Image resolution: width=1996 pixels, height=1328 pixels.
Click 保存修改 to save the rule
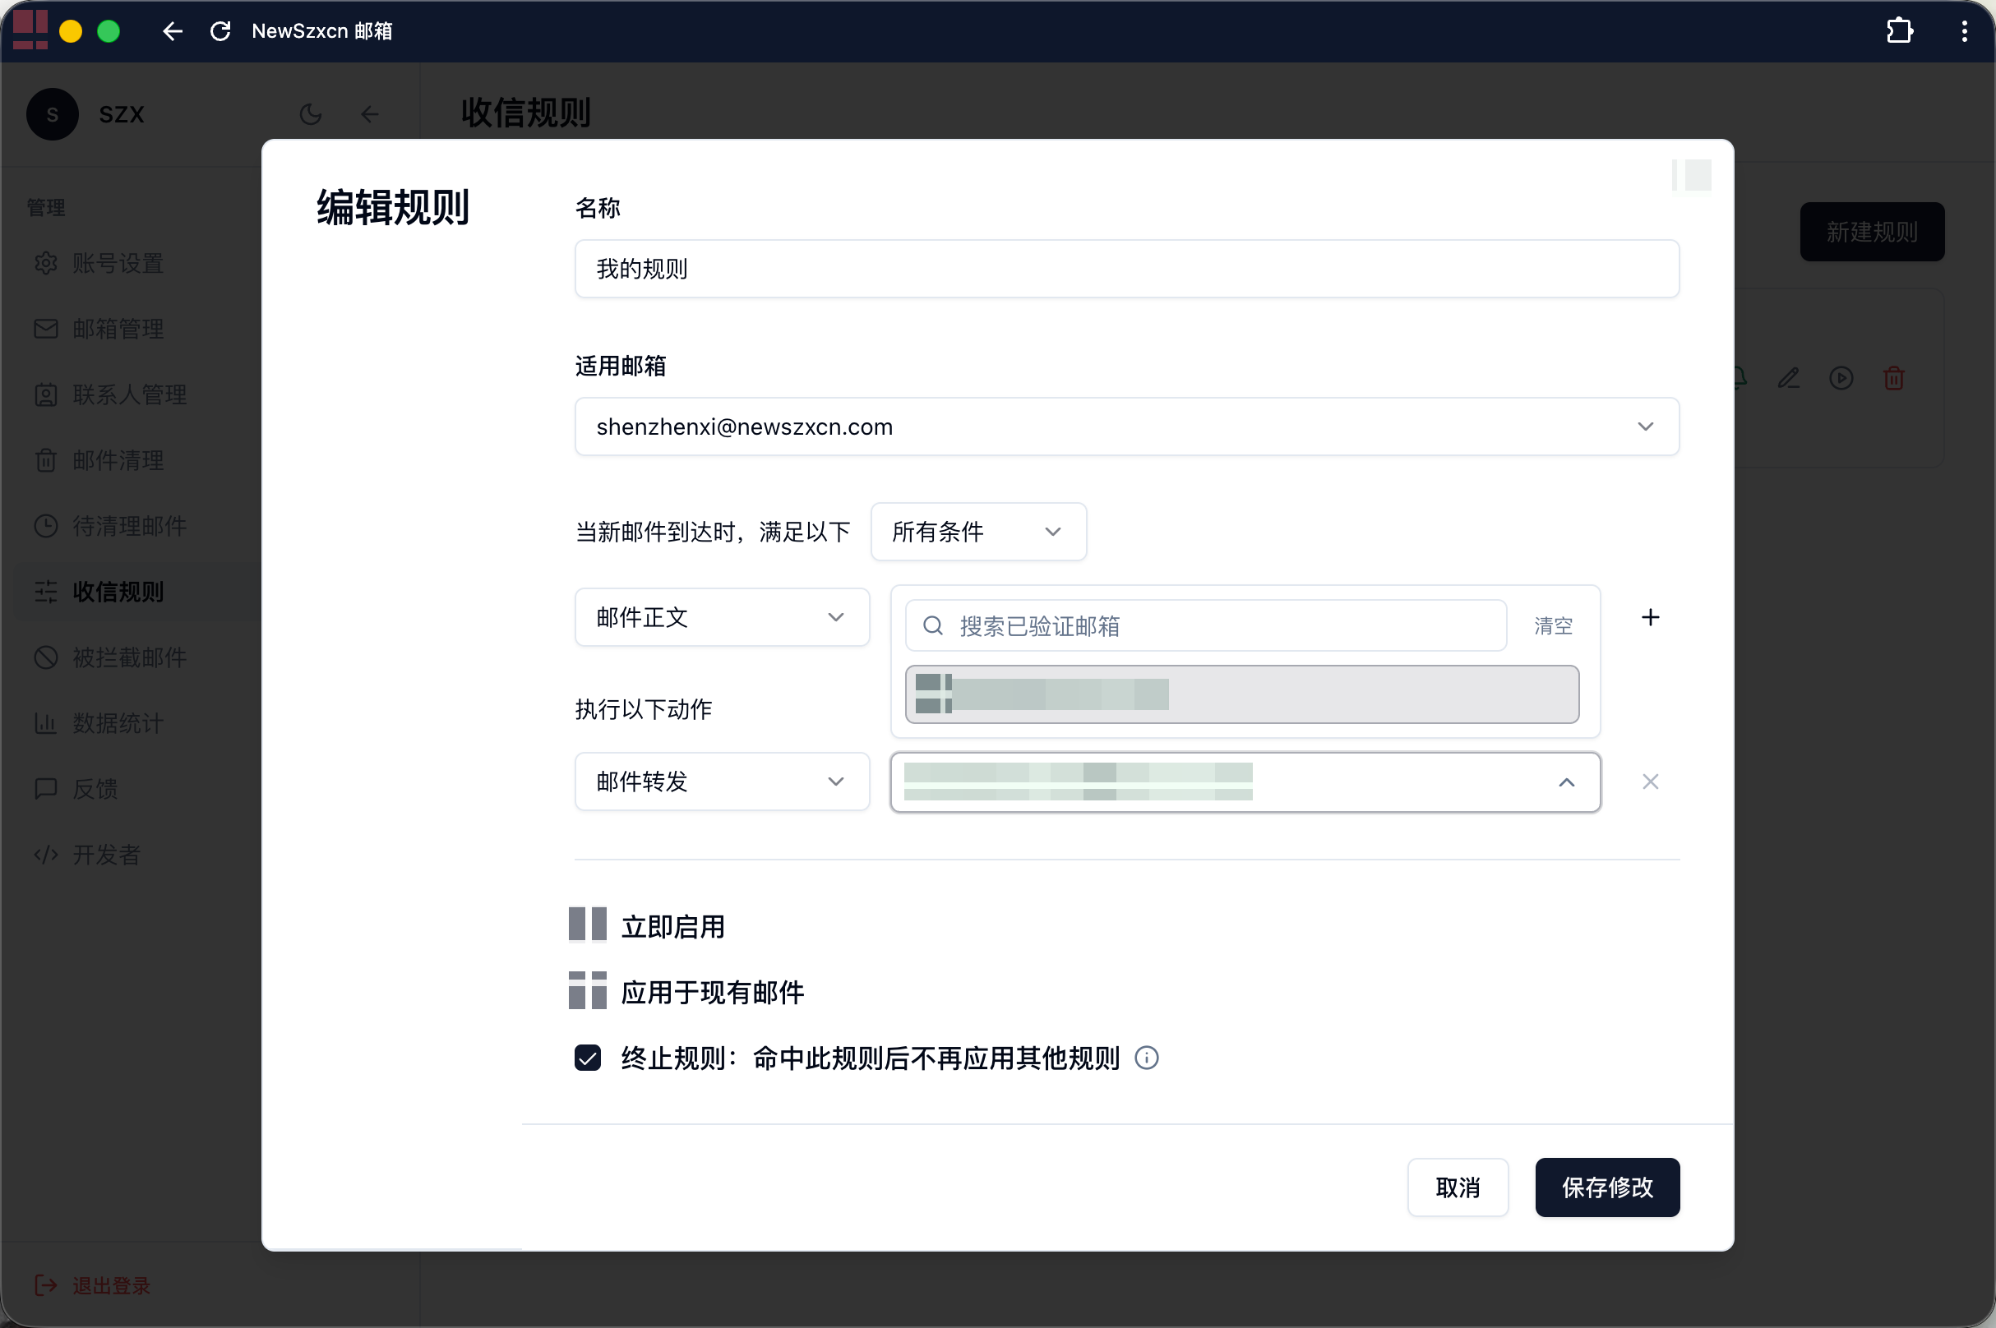[1607, 1187]
